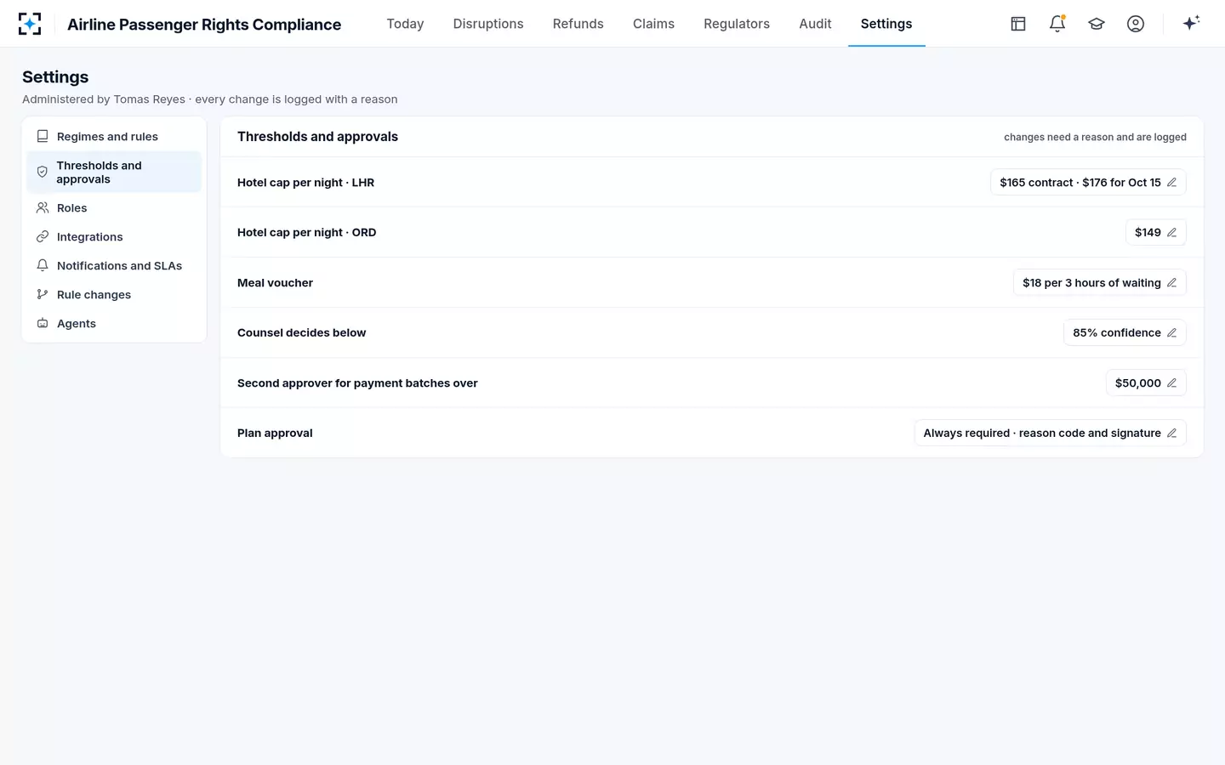Screen dimensions: 1225x765
Task: Edit the ORD hotel cap pencil icon
Action: 1171,233
